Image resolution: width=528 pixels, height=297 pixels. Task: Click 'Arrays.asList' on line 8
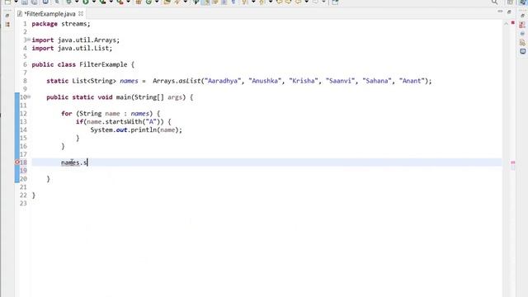(177, 81)
